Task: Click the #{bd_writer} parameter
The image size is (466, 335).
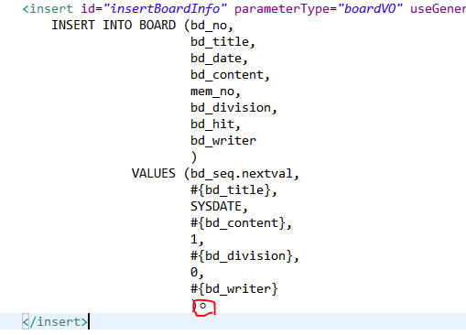Action: (x=234, y=288)
